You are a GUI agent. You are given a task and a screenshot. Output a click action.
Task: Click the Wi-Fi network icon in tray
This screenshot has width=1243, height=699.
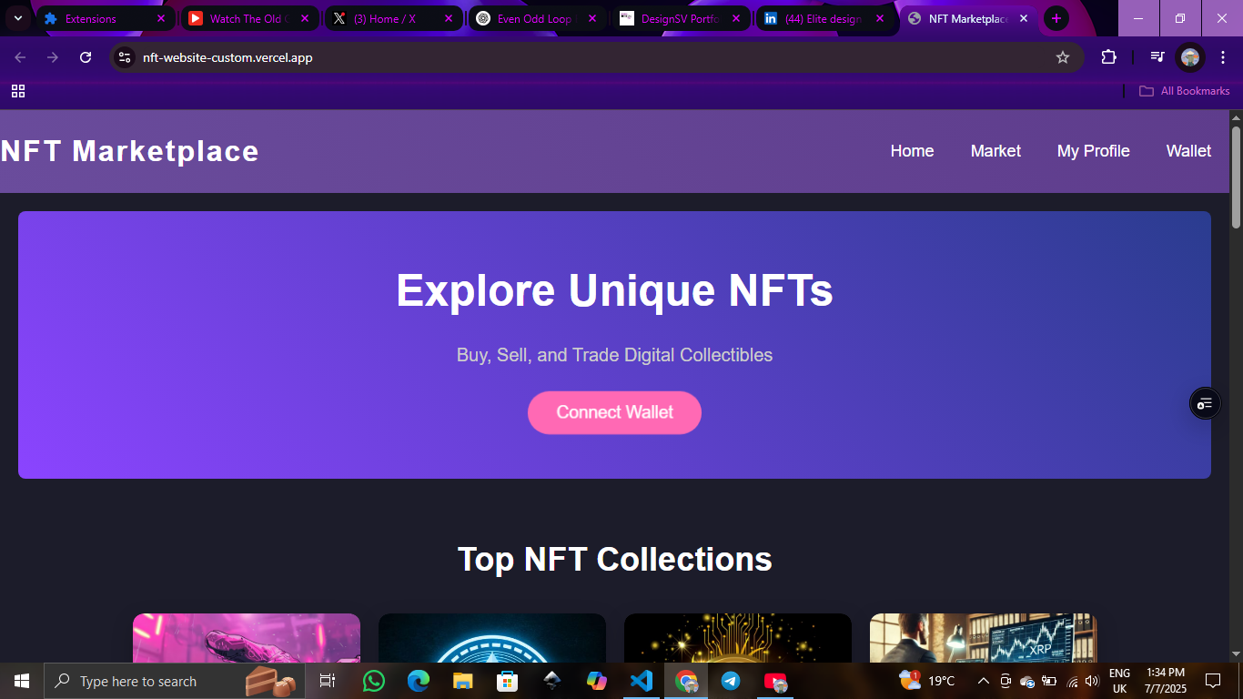1072,681
